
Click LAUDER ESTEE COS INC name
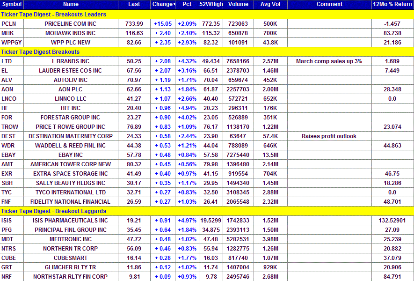[x=71, y=71]
